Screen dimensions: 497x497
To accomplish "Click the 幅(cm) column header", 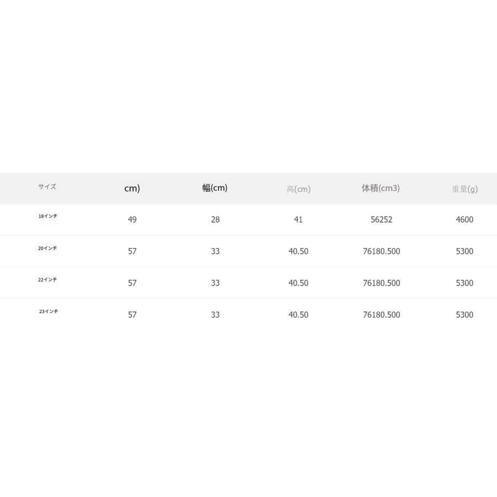I will (215, 188).
